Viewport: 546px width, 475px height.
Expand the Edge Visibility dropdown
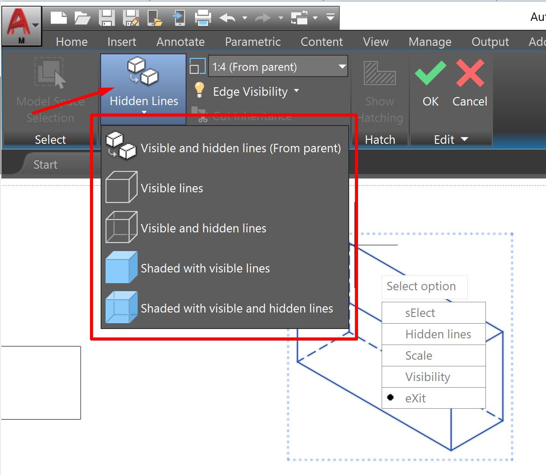297,91
